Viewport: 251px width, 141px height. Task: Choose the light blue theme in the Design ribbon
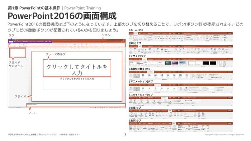[182, 63]
